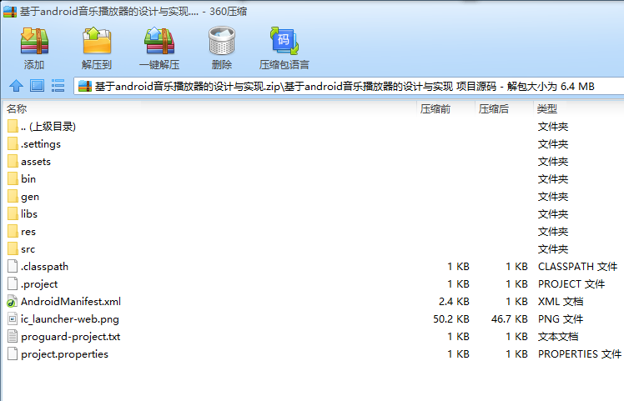Select the ".. (上级目录)" row text
This screenshot has width=624, height=401.
coord(48,127)
